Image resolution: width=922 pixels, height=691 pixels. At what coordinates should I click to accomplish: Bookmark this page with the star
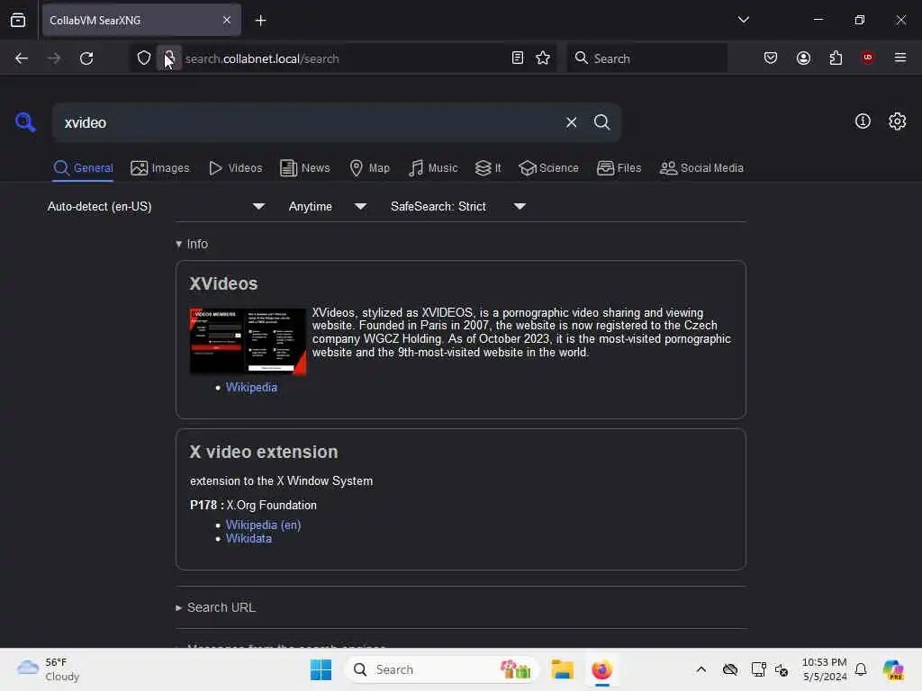coord(543,58)
